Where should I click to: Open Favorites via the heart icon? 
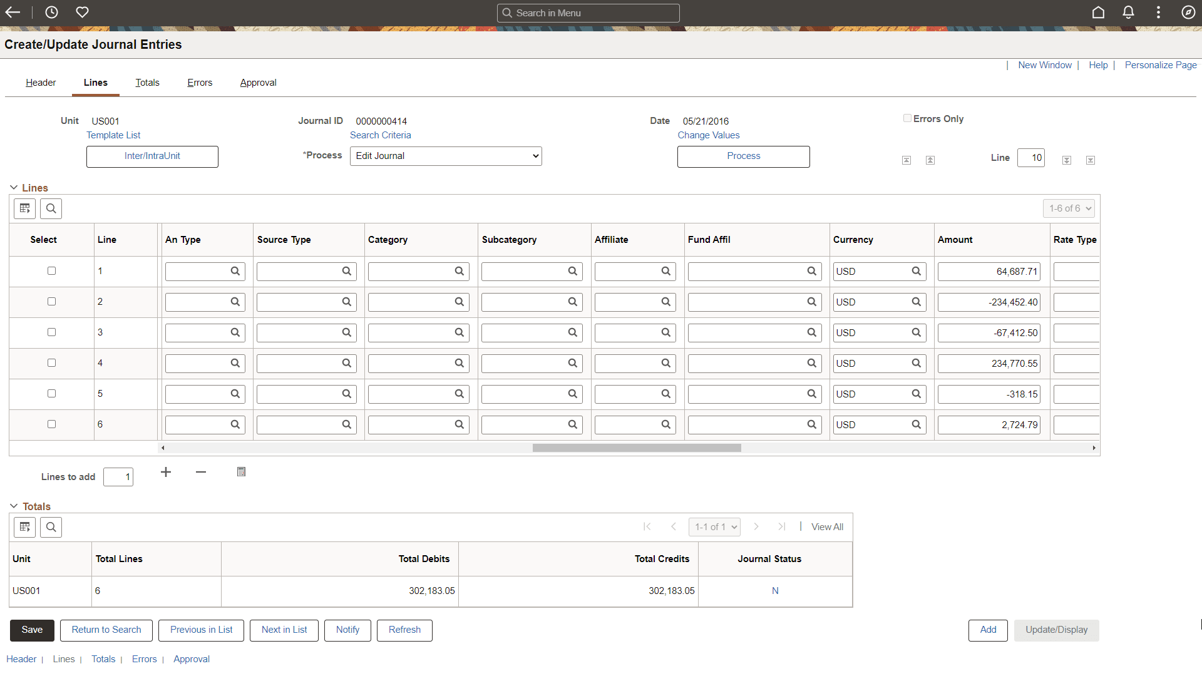(82, 13)
